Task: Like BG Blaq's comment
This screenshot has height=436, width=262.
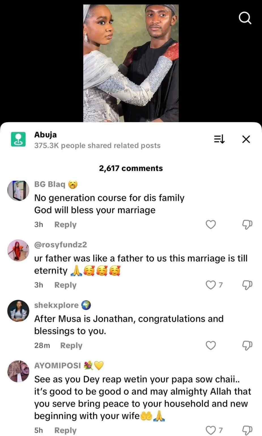Action: pyautogui.click(x=211, y=225)
